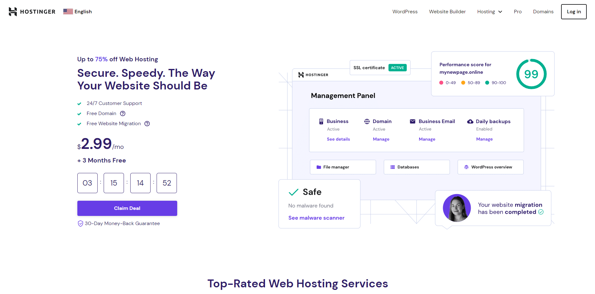Image resolution: width=595 pixels, height=294 pixels.
Task: Open the Website Builder menu item
Action: 447,12
